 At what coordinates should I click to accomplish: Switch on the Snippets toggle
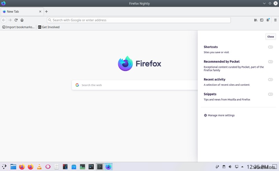click(271, 94)
